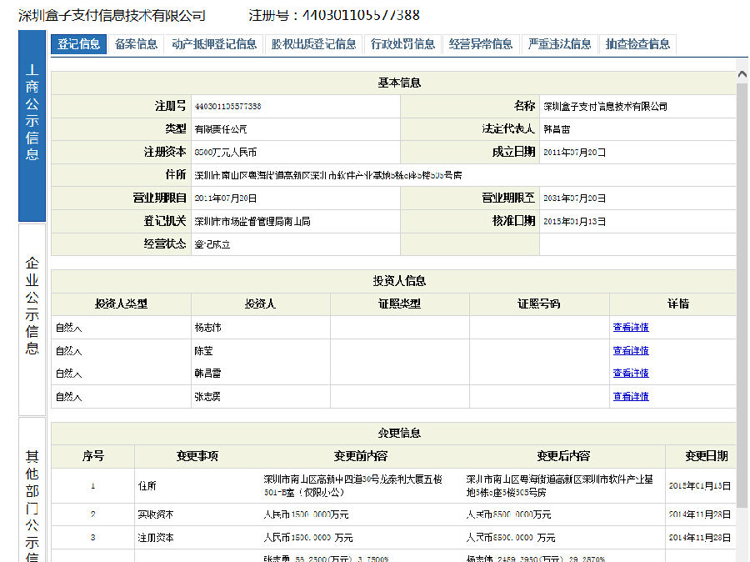The height and width of the screenshot is (562, 750).
Task: Select 实收资本 change item in row 2
Action: coord(156,514)
